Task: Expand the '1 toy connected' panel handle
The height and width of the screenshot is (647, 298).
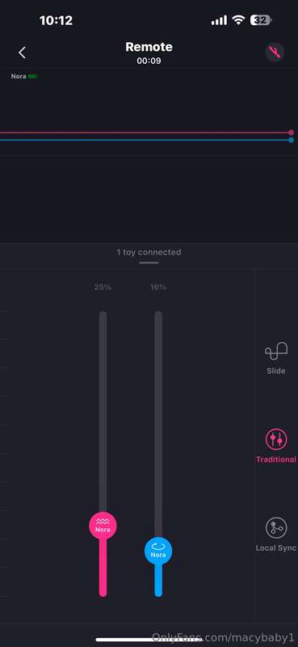Action: pyautogui.click(x=149, y=263)
